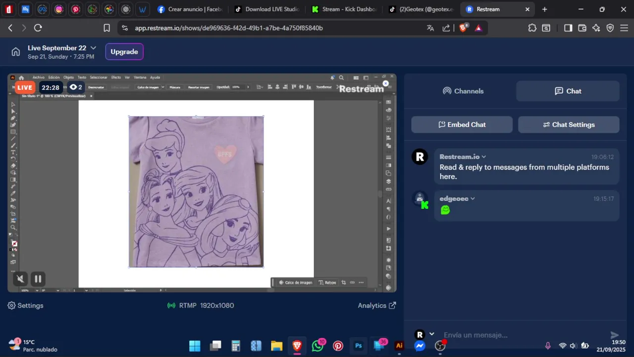
Task: Bookmark this page icon
Action: [x=106, y=28]
